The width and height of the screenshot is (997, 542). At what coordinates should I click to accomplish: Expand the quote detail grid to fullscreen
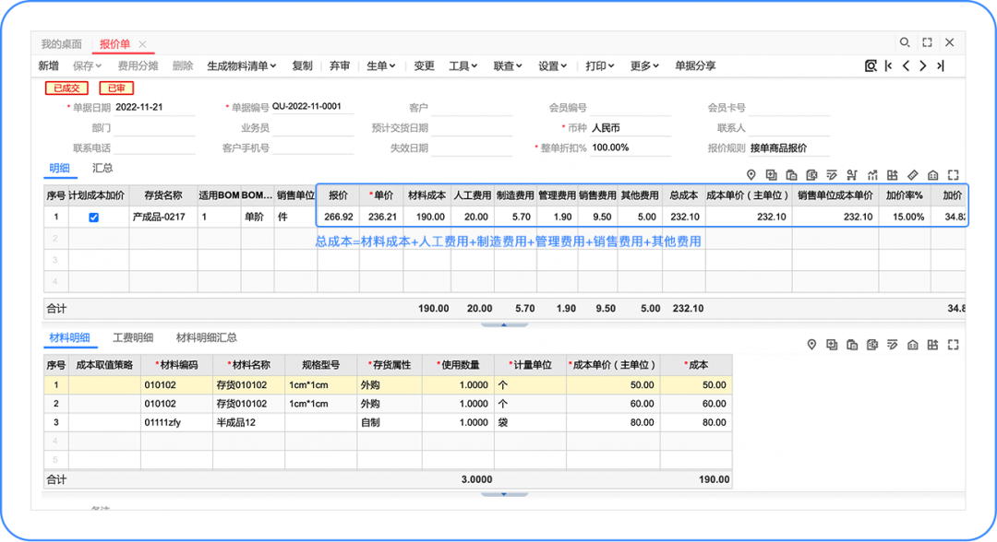[x=954, y=175]
